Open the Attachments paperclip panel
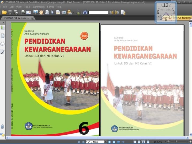The image size is (192, 144). point(2,127)
